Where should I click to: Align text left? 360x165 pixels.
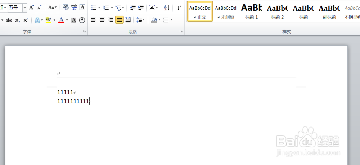pyautogui.click(x=94, y=20)
